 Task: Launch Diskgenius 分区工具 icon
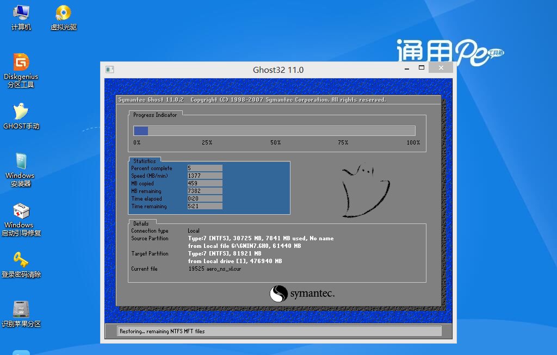point(21,70)
